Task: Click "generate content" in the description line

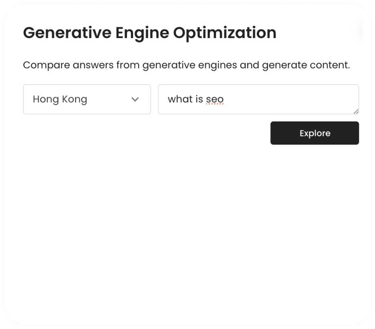Action: point(306,65)
